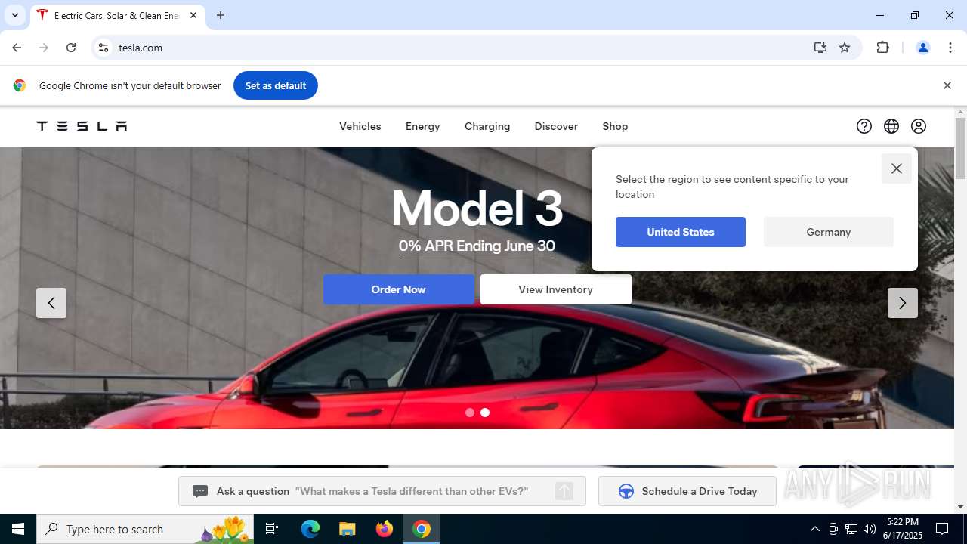Click Order Now button
The width and height of the screenshot is (967, 544).
[x=399, y=289]
